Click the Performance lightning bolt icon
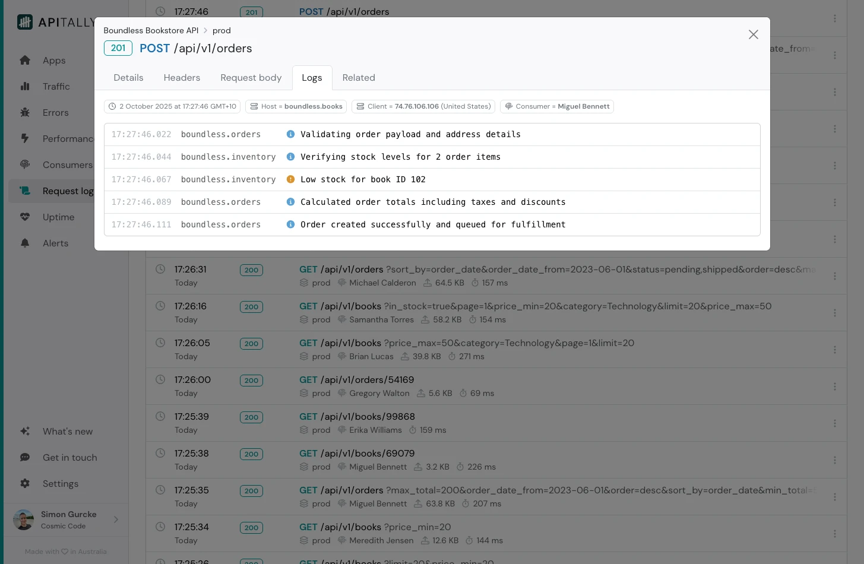This screenshot has height=564, width=864. tap(25, 138)
